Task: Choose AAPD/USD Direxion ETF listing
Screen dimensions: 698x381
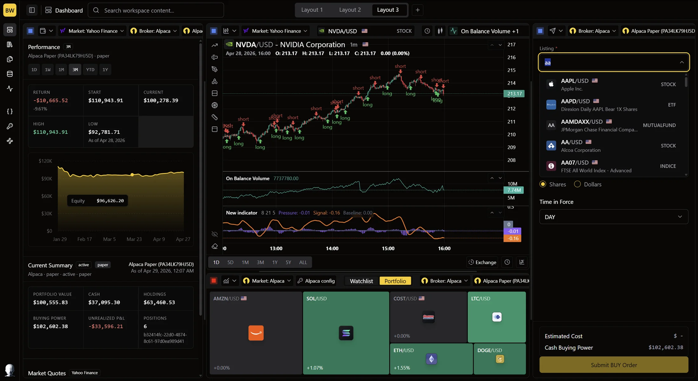Action: pyautogui.click(x=612, y=105)
